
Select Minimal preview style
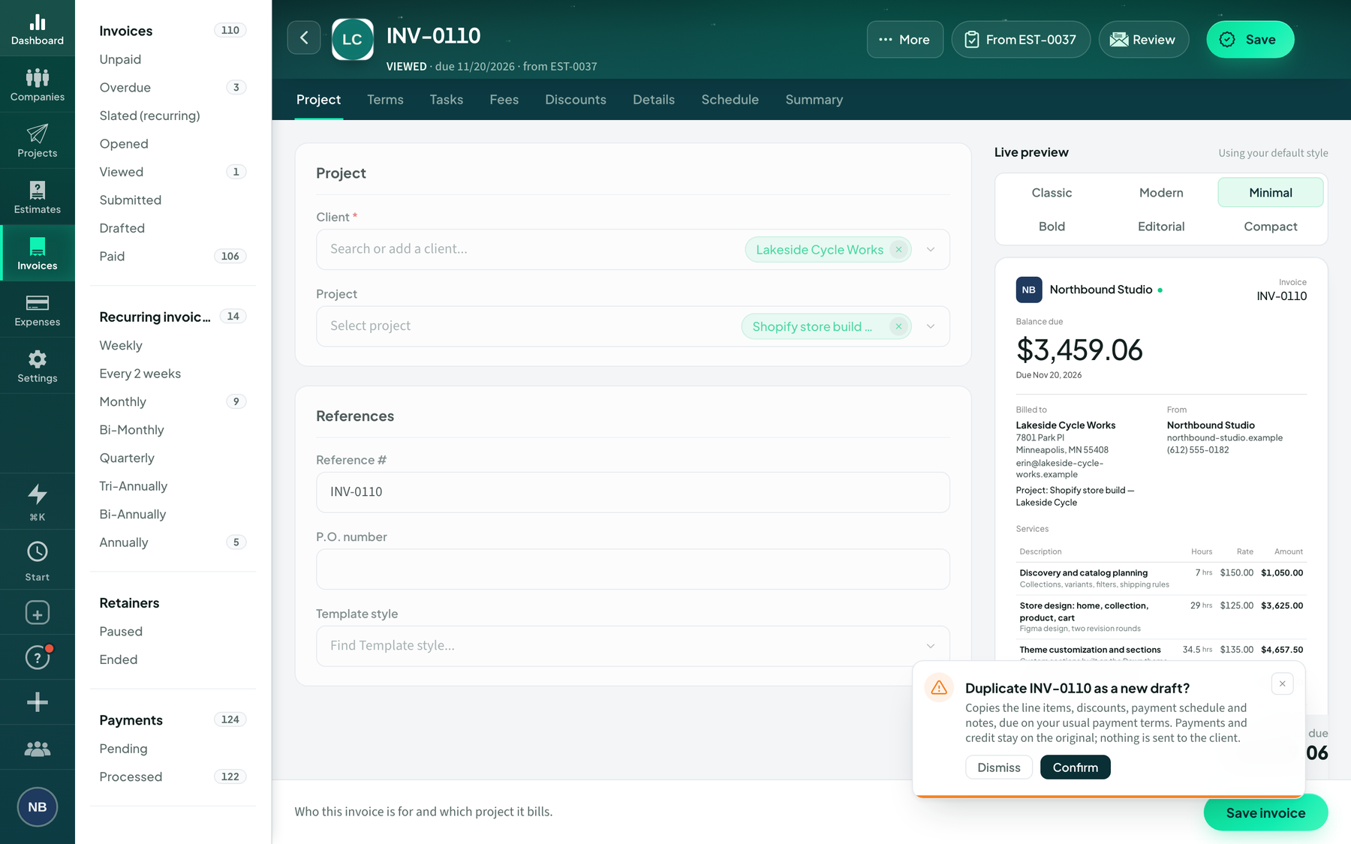[x=1271, y=193]
